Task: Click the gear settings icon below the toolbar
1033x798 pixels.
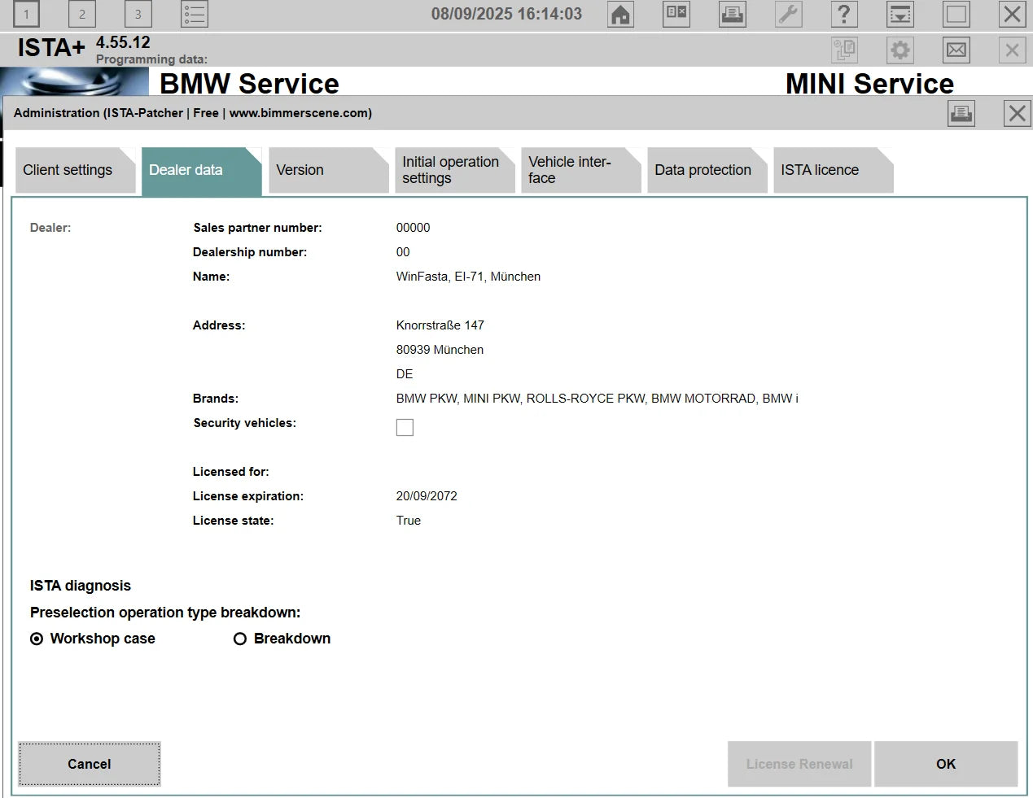Action: [899, 50]
